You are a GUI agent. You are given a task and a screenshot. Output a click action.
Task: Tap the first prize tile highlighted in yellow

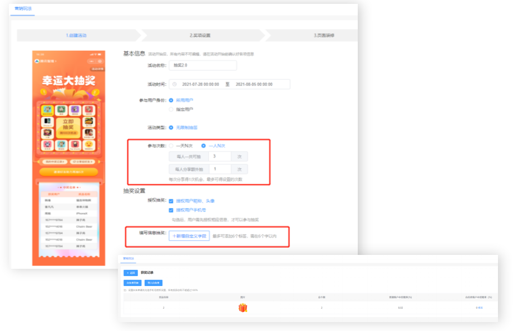point(48,111)
